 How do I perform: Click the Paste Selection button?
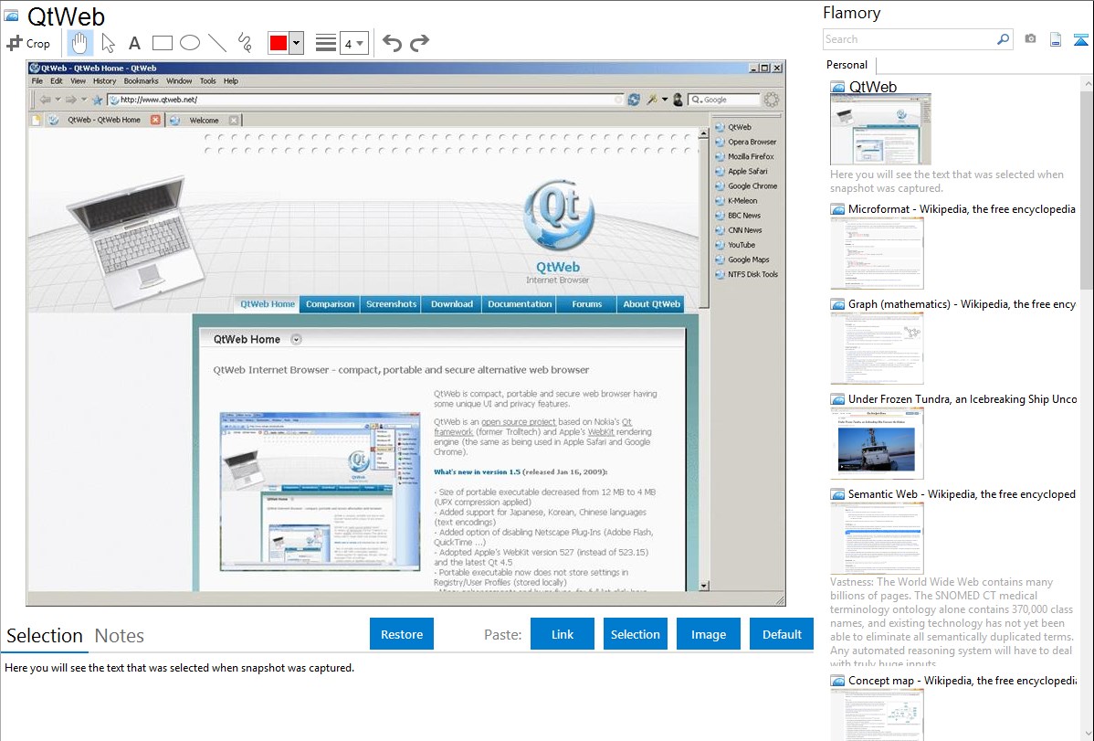point(635,634)
